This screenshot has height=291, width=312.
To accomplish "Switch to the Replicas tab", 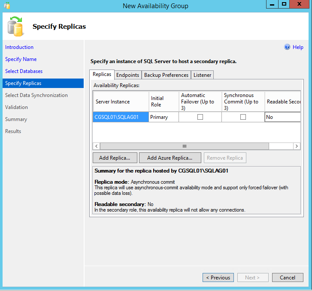I will 102,74.
